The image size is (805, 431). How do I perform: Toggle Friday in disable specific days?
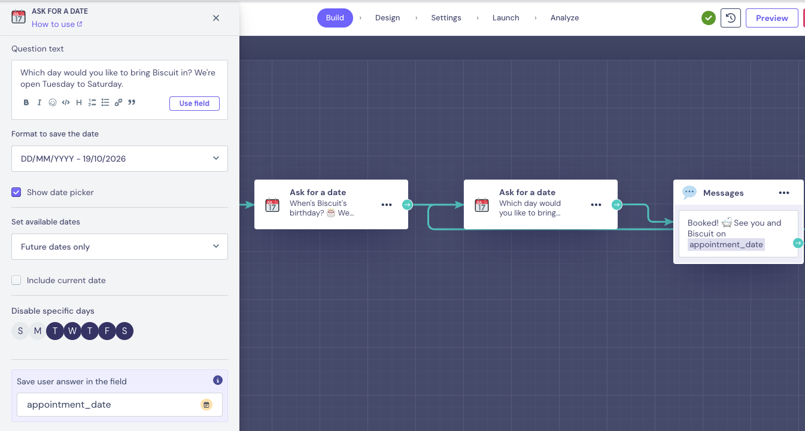pyautogui.click(x=107, y=331)
